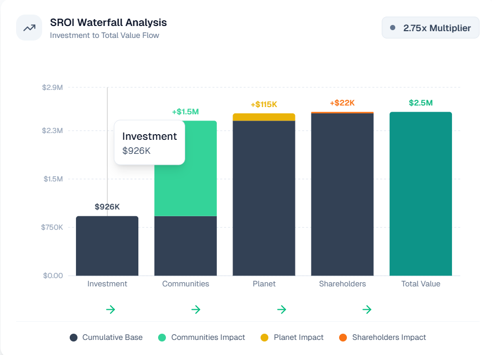Click the trending line chart icon

click(29, 27)
